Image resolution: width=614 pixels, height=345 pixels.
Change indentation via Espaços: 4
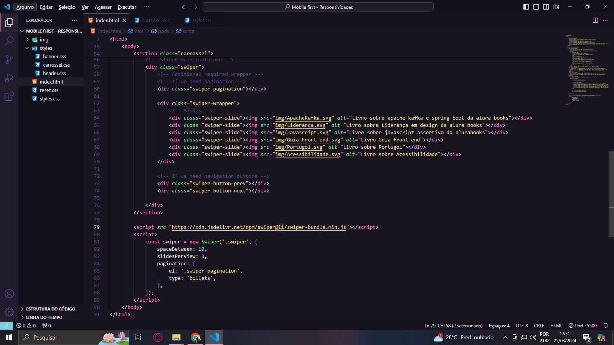pos(499,325)
